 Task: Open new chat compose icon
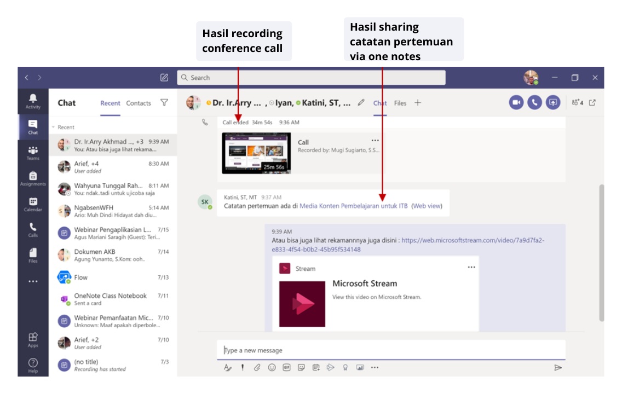164,78
